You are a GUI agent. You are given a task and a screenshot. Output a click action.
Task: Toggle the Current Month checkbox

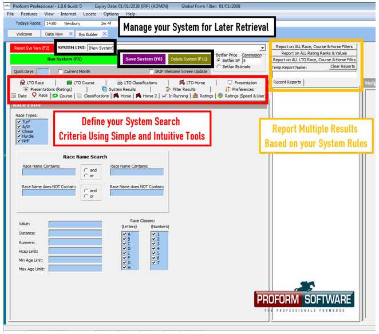pyautogui.click(x=60, y=71)
